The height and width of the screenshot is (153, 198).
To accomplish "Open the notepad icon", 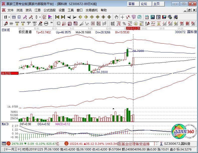I will coord(158,17).
